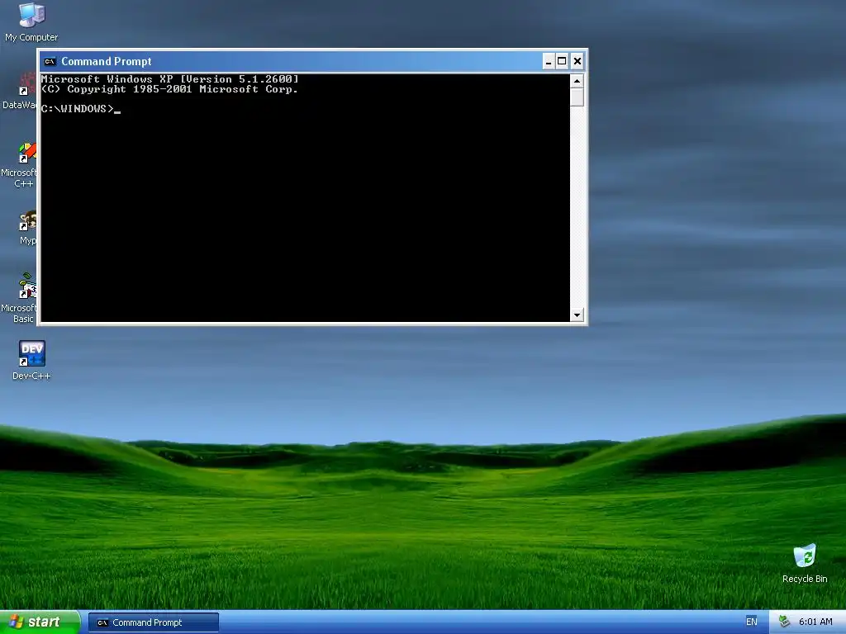Click the Command Prompt scrollbar thumb
Viewport: 846px width, 634px height.
(577, 97)
